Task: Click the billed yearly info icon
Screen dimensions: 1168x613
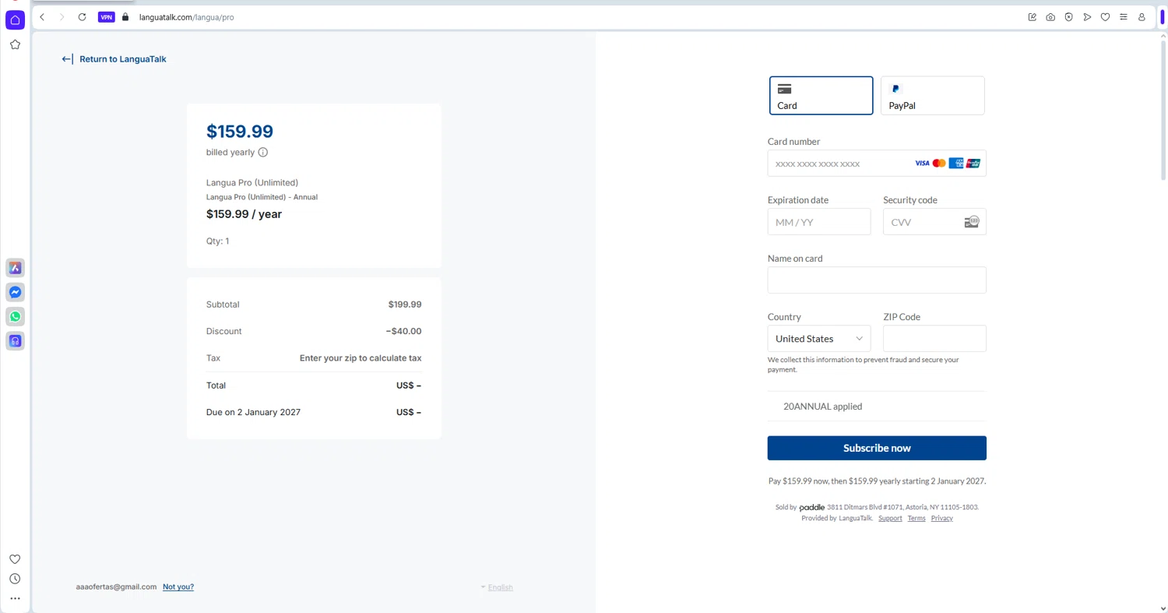Action: [x=263, y=153]
